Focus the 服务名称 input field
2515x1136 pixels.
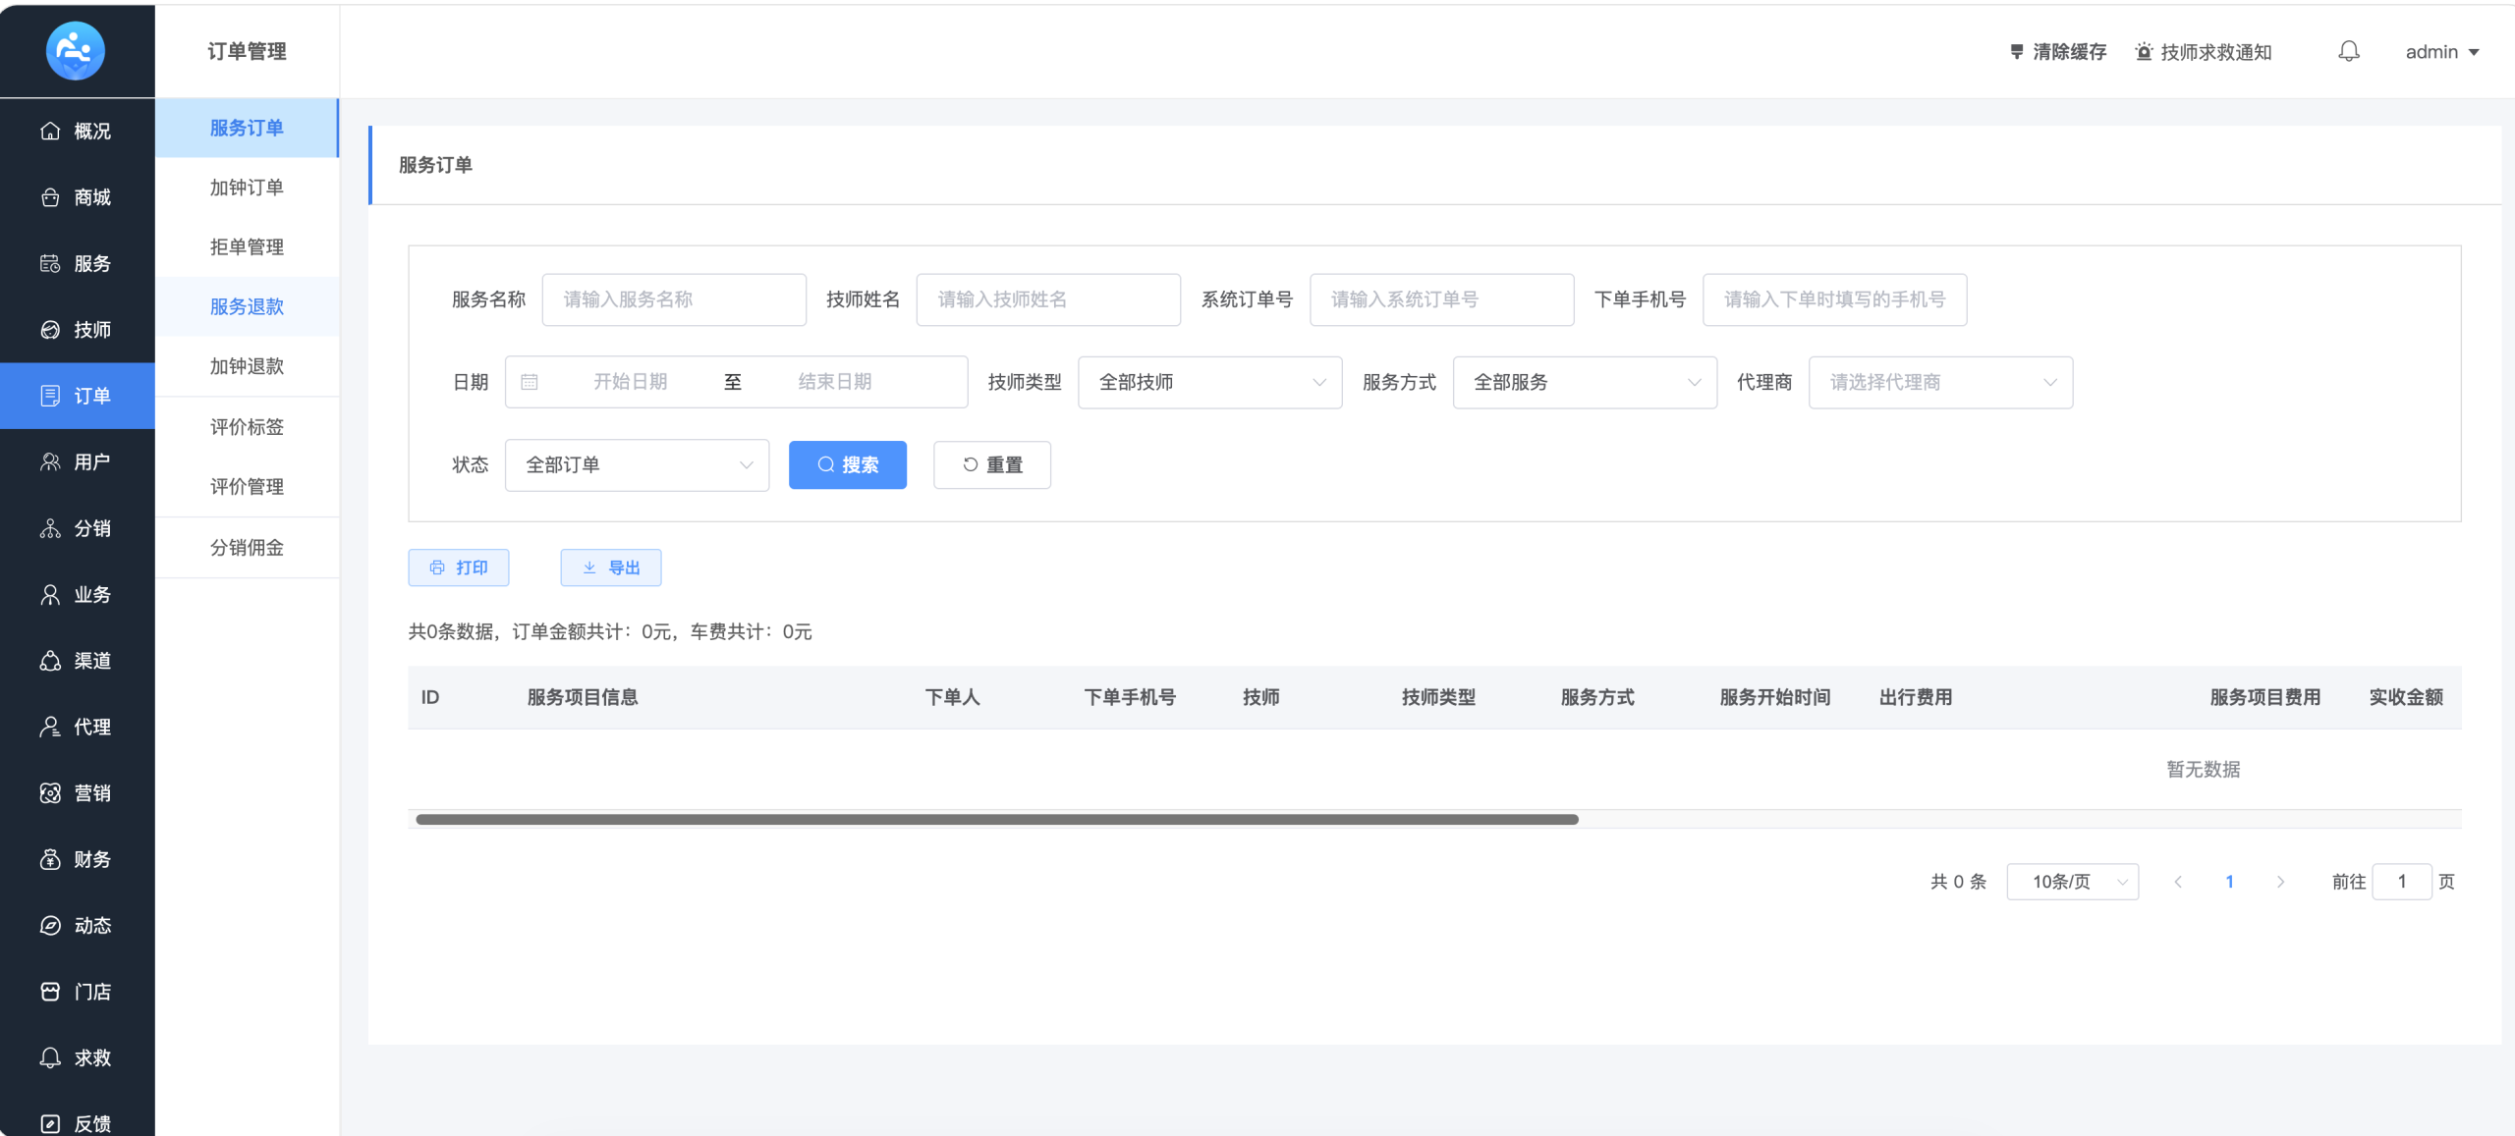pyautogui.click(x=674, y=299)
